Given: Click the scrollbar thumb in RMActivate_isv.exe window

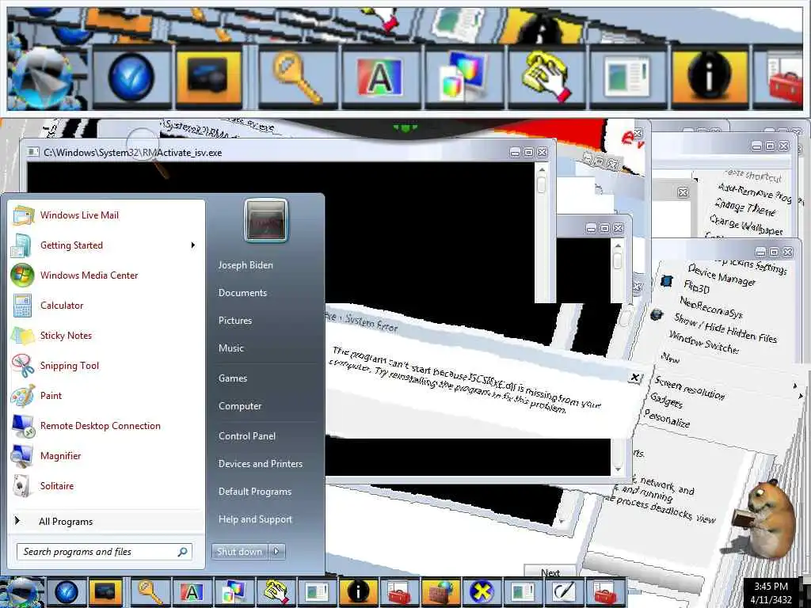Looking at the screenshot, I should pyautogui.click(x=542, y=184).
